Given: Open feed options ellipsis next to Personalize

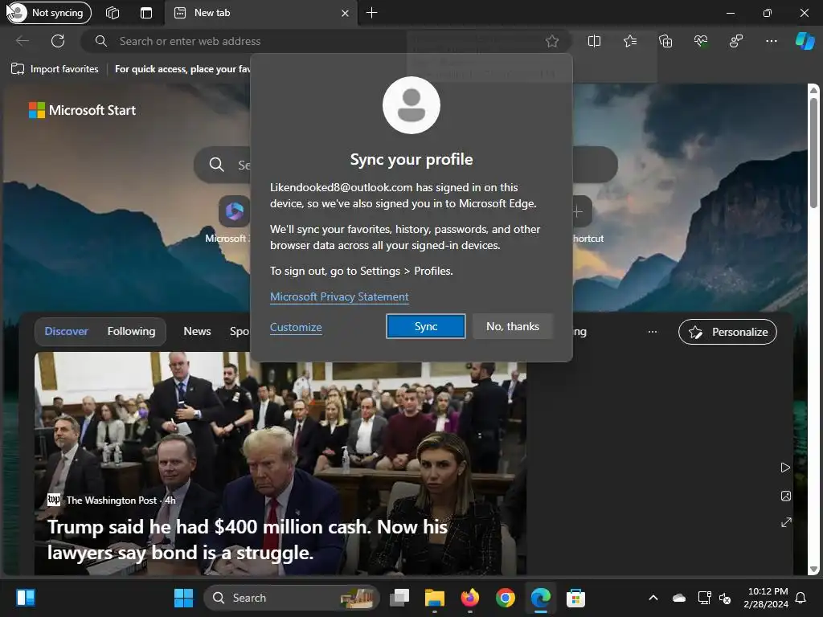Looking at the screenshot, I should pos(653,332).
